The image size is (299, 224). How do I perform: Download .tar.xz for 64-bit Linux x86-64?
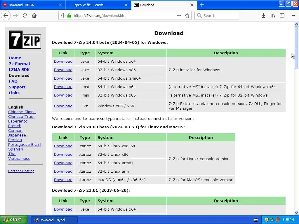coord(63,146)
